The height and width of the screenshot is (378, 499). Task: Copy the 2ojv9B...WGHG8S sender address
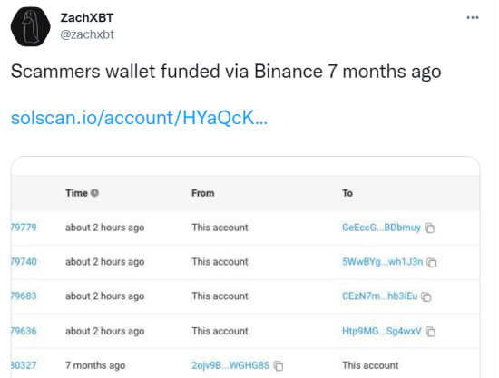(x=279, y=366)
